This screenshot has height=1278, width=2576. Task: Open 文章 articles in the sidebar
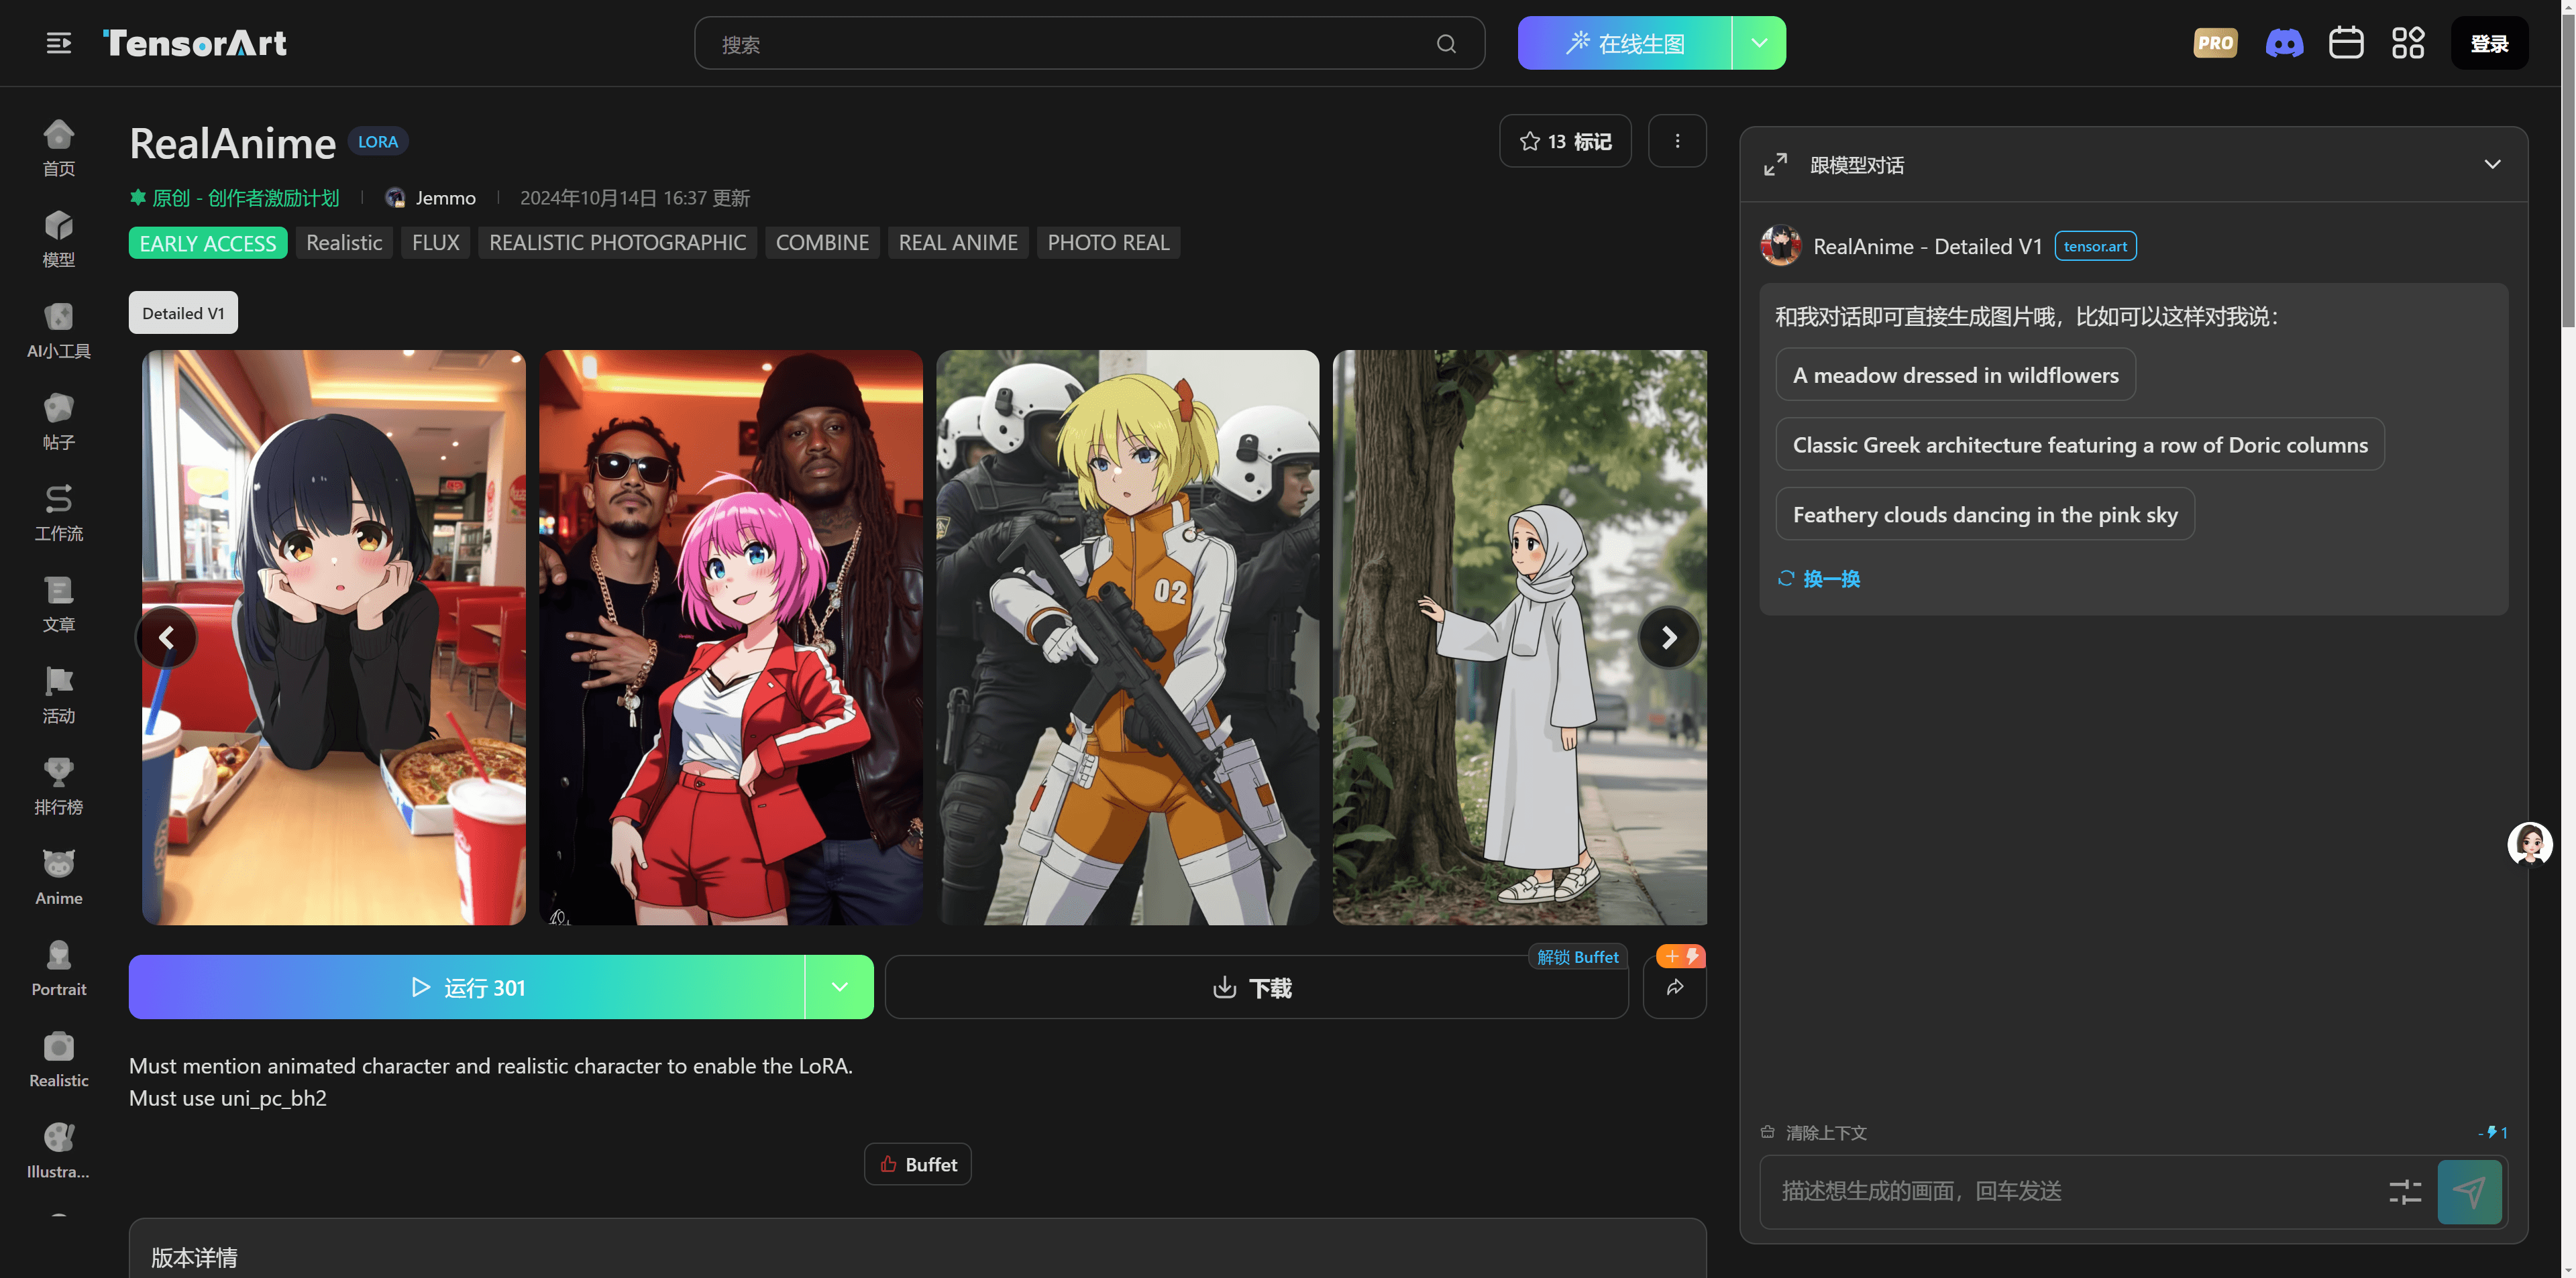(59, 603)
